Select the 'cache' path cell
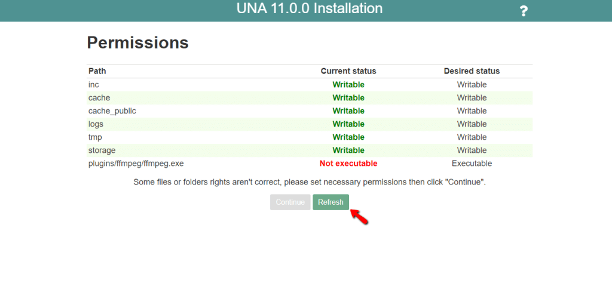The width and height of the screenshot is (612, 283). click(99, 98)
